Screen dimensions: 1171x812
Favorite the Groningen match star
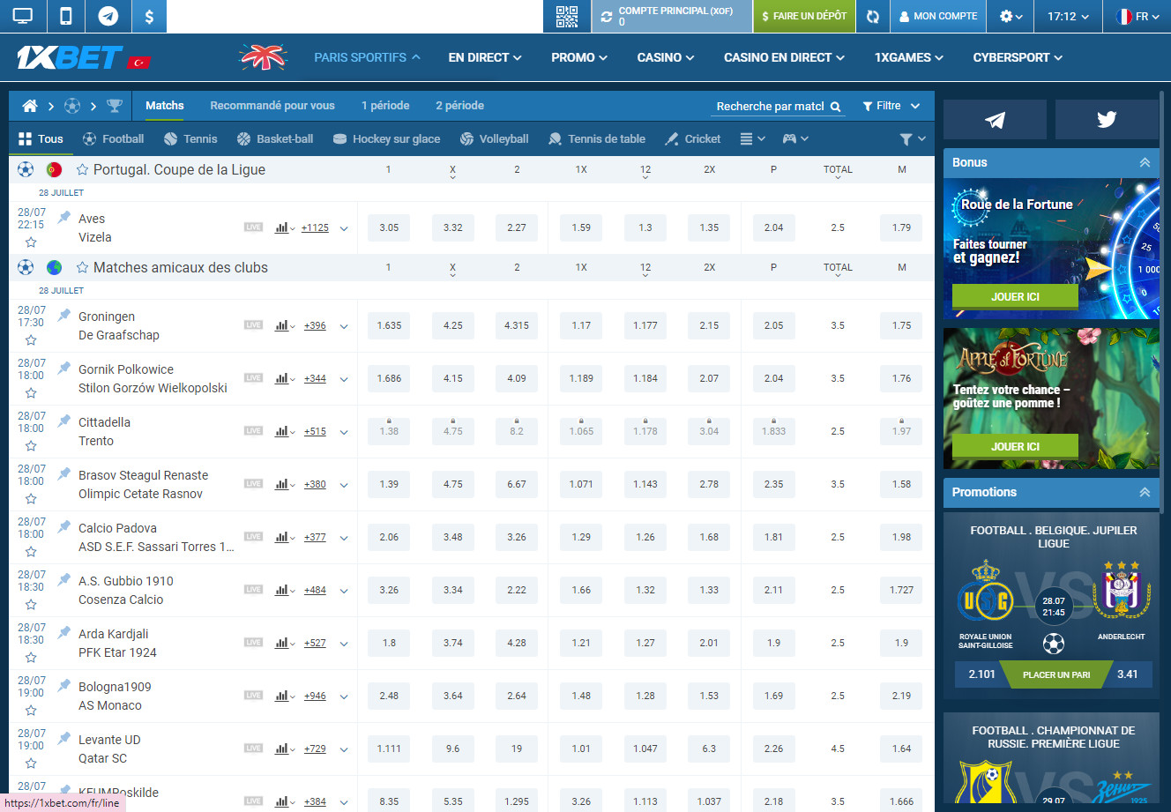click(x=31, y=340)
